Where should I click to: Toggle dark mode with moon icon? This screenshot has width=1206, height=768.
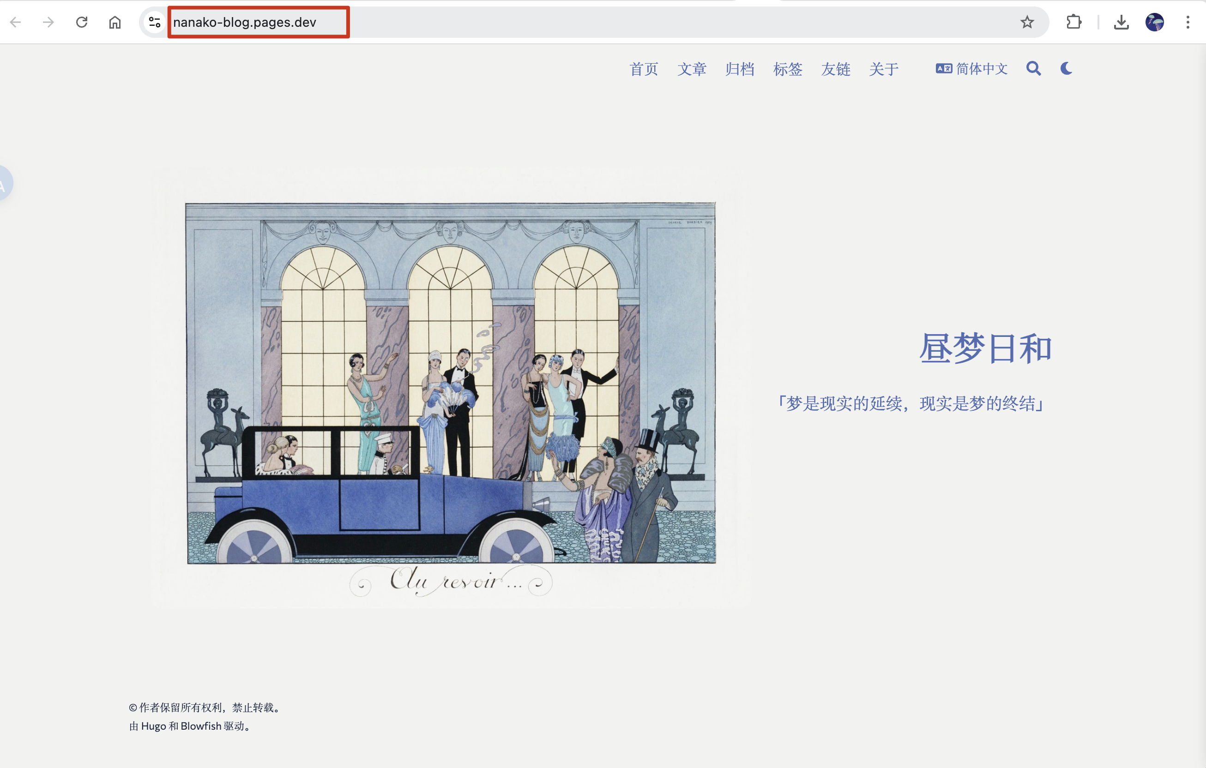tap(1066, 69)
